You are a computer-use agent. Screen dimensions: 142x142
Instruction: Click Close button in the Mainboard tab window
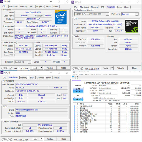click(64, 139)
